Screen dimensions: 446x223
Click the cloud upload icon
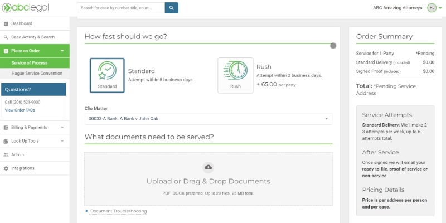(x=209, y=167)
